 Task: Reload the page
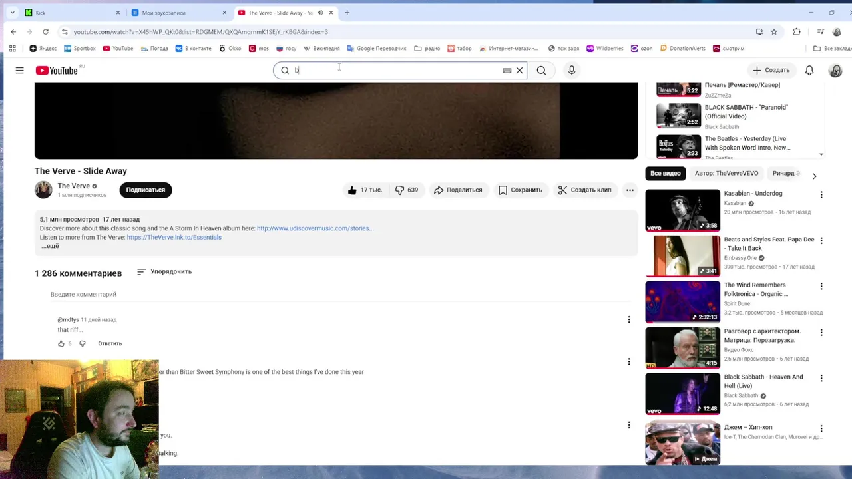(x=45, y=31)
